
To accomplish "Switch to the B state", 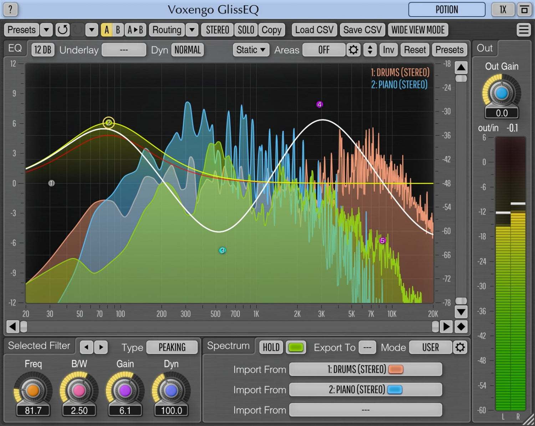I will 118,30.
